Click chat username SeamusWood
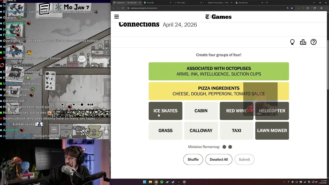Image resolution: width=329 pixels, height=185 pixels. coord(14,118)
